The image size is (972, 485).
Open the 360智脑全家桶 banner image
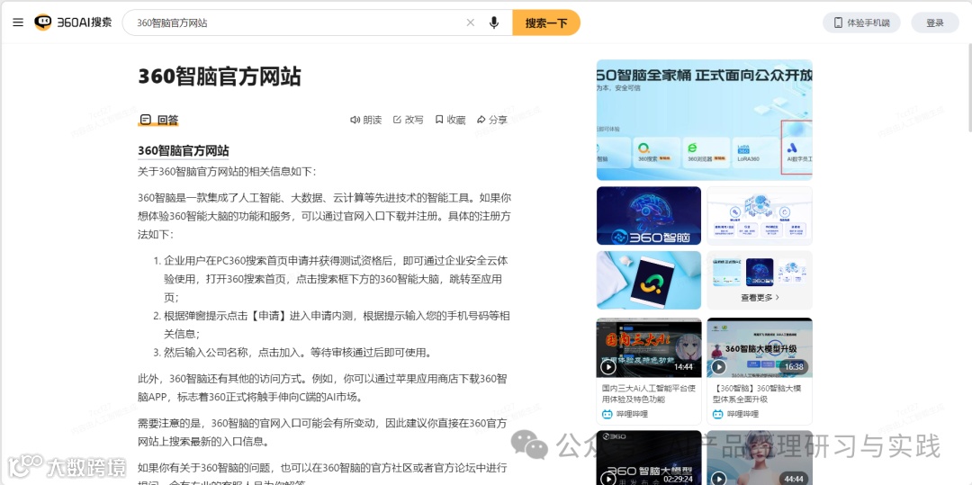(x=704, y=120)
